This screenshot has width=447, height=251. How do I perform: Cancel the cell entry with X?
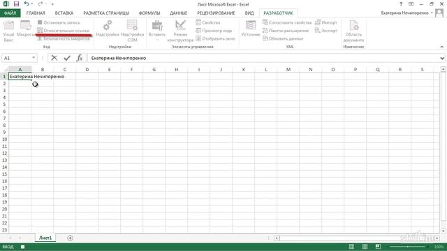pyautogui.click(x=54, y=58)
